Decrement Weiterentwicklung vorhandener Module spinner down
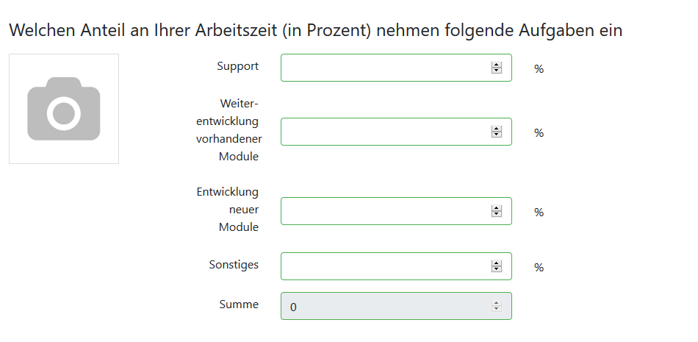The height and width of the screenshot is (342, 698). [497, 134]
